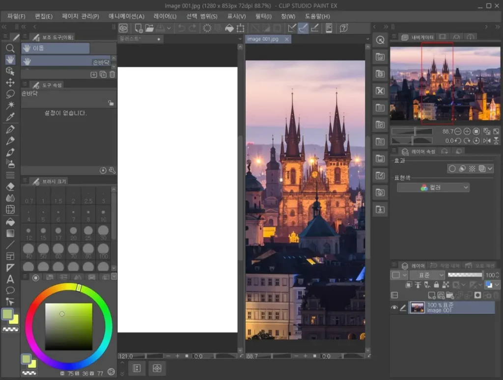Viewport: 503px width, 380px height.
Task: Toggle the lock layer icon in Layers panel
Action: click(x=437, y=285)
